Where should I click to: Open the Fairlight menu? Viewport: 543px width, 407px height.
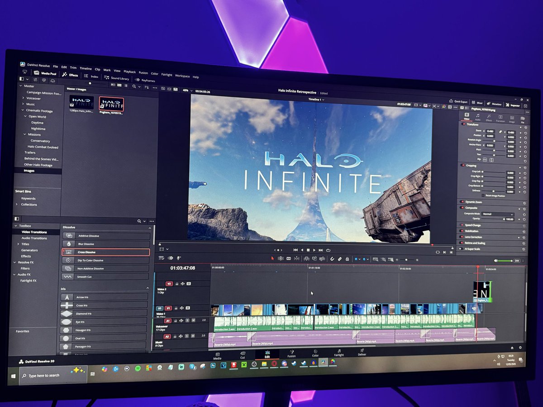click(167, 74)
